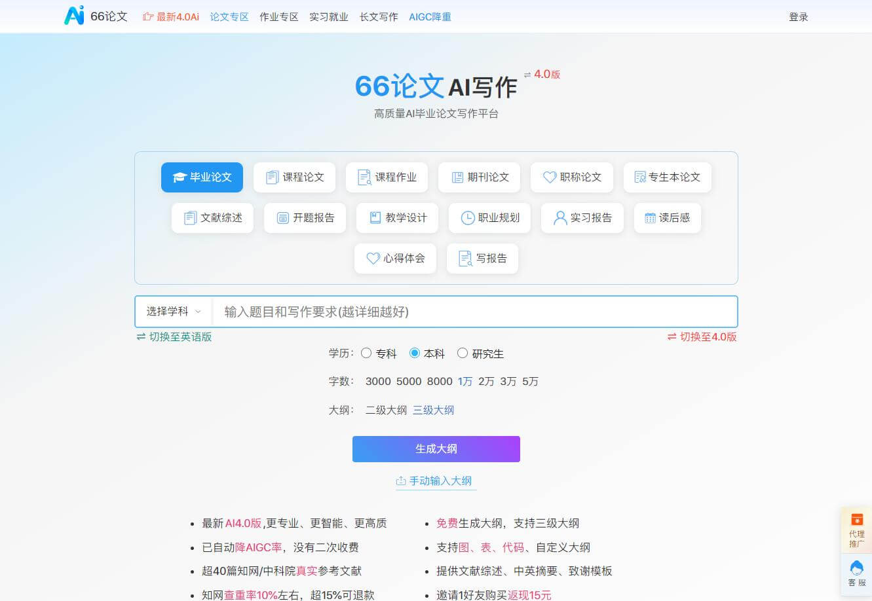Select 二级大纲 outline level
This screenshot has height=601, width=872.
(387, 410)
